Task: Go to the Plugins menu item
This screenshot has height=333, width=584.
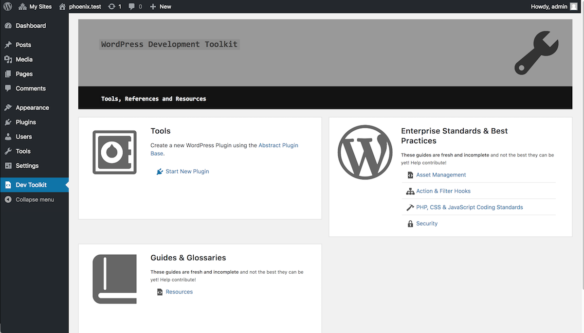Action: tap(34, 122)
